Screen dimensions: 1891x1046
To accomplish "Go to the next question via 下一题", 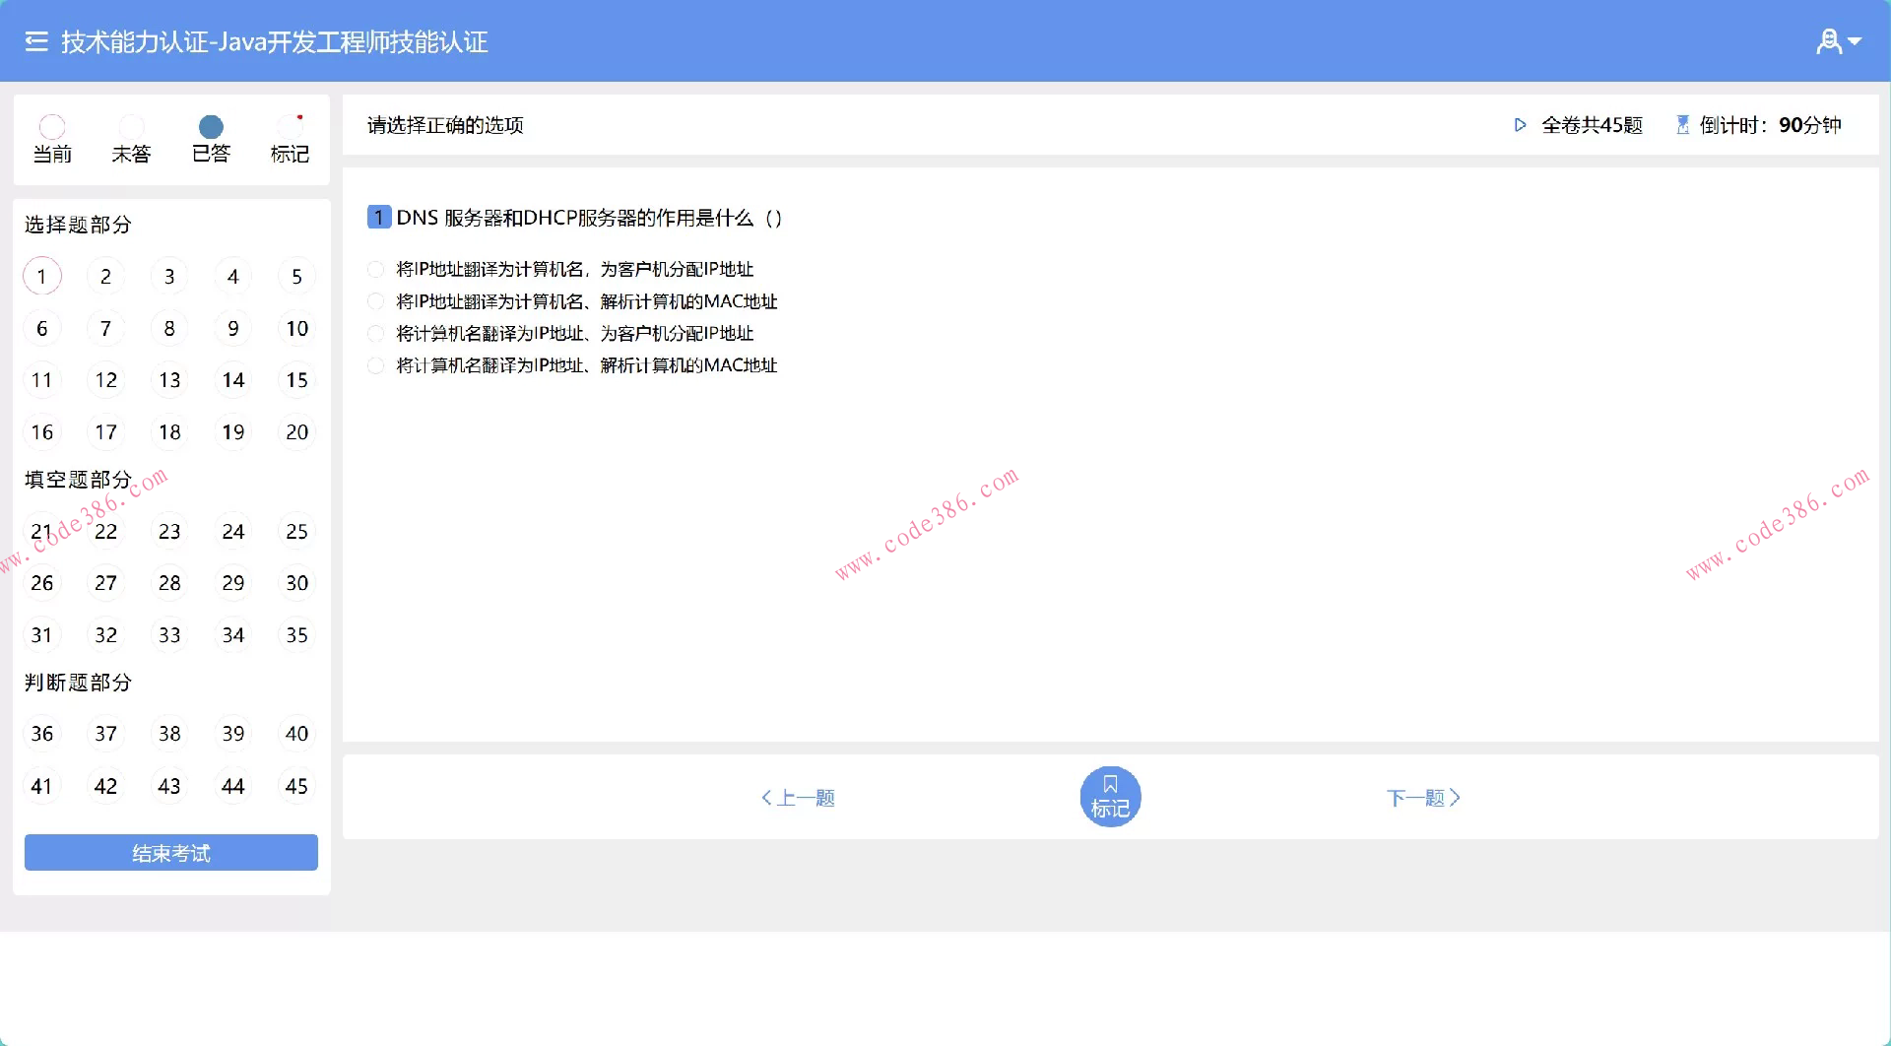I will tap(1421, 798).
